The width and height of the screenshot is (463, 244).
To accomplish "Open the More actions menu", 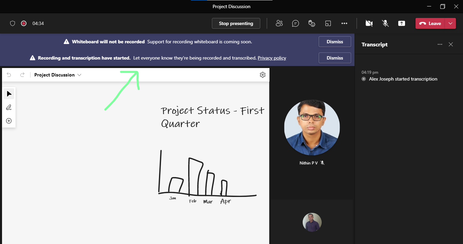I will tap(344, 23).
